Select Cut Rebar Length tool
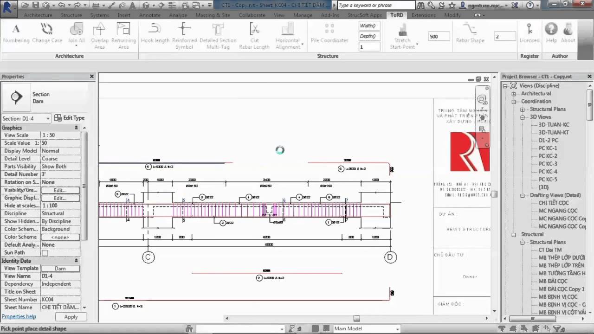This screenshot has width=594, height=334. point(254,35)
